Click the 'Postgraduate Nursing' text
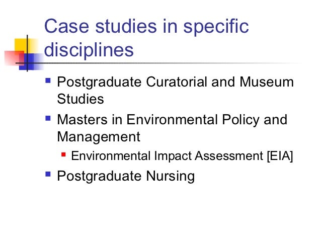The height and width of the screenshot is (241, 321). point(126,176)
